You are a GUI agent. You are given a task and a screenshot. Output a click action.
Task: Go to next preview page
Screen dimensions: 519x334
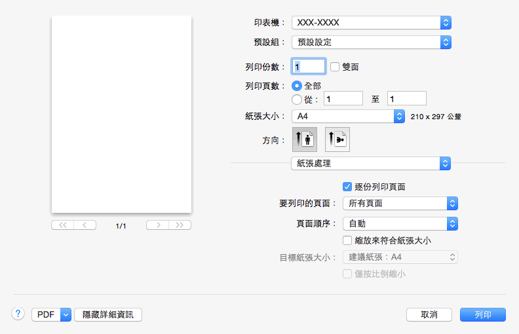[x=157, y=225]
